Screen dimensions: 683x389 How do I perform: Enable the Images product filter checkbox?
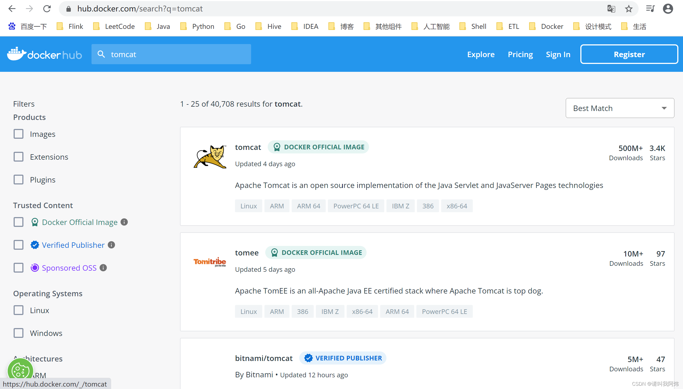(19, 134)
